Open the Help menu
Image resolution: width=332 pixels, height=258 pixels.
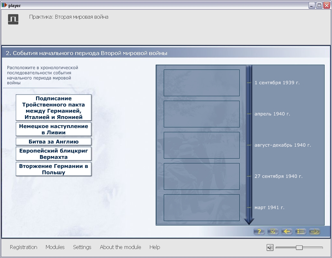point(155,247)
